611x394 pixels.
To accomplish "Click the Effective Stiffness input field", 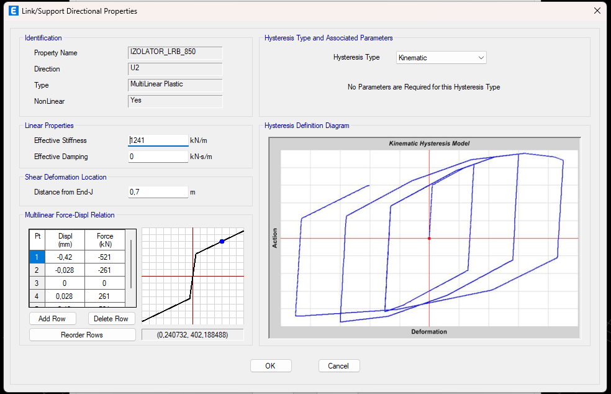I will [x=158, y=140].
